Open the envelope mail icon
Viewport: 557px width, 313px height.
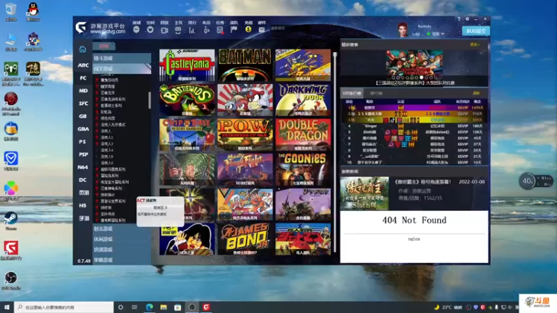(262, 30)
